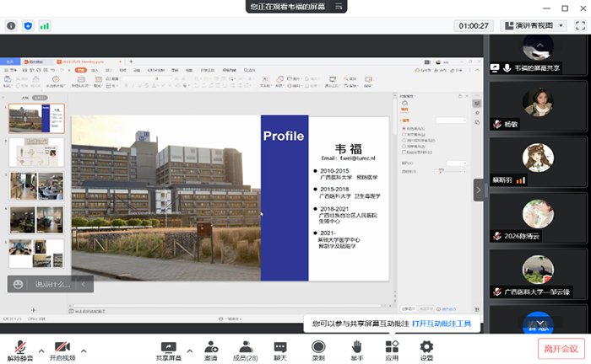This screenshot has width=591, height=364.
Task: Turn on the video camera
Action: (62, 346)
